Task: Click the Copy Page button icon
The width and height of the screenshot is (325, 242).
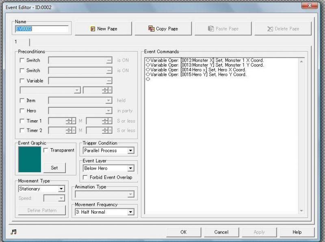Action: 152,29
